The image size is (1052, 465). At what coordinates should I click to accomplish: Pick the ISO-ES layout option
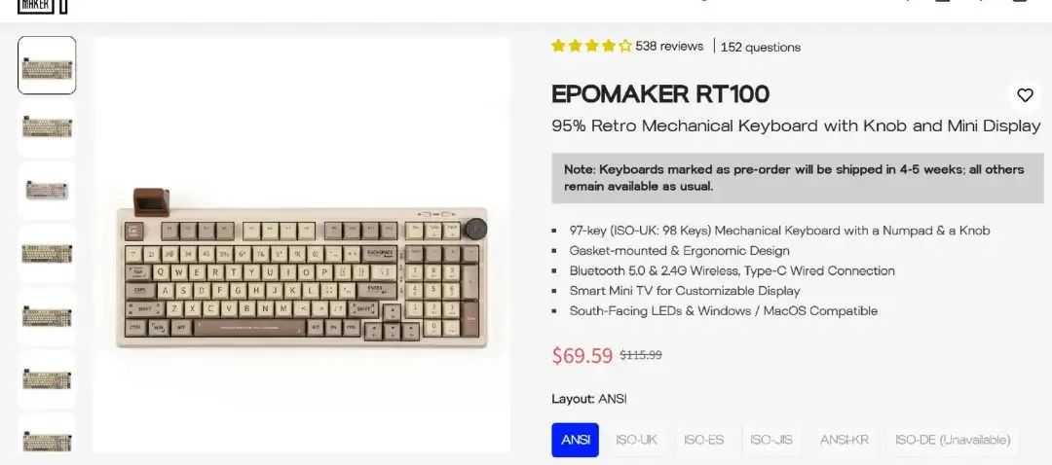coord(703,440)
